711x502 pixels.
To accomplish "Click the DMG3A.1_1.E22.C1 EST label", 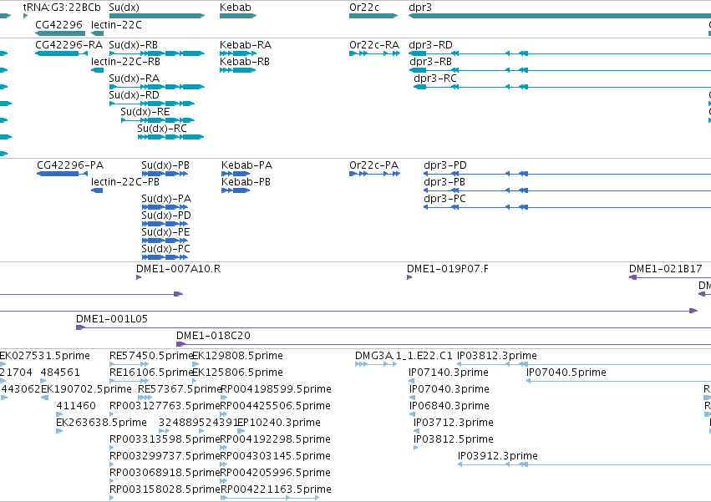I will [404, 356].
